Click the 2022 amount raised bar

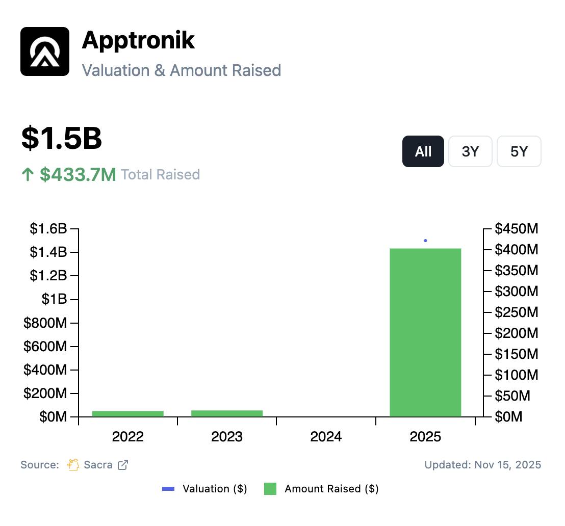point(128,413)
